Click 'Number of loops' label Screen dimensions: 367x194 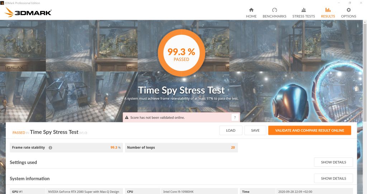click(141, 147)
